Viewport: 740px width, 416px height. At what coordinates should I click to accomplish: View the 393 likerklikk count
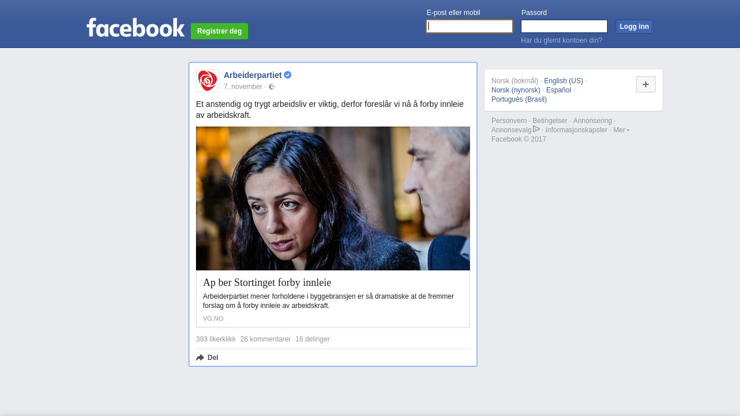tap(216, 339)
